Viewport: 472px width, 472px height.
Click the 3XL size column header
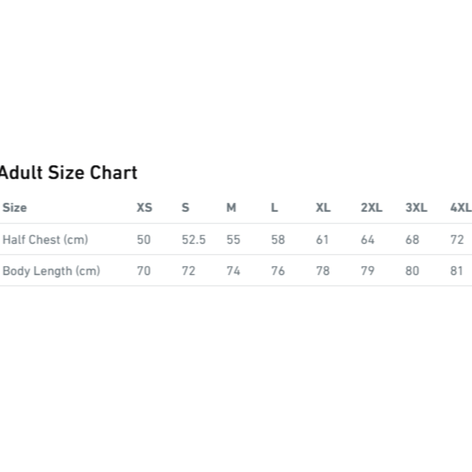(417, 208)
